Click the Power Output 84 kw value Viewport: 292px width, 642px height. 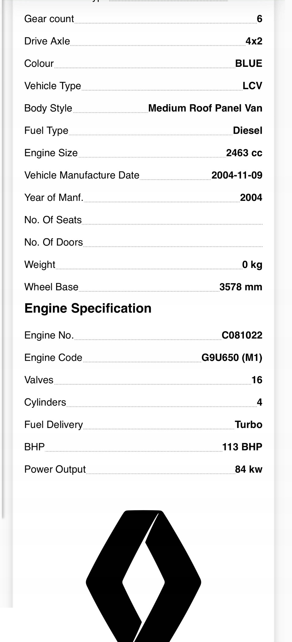pos(249,469)
